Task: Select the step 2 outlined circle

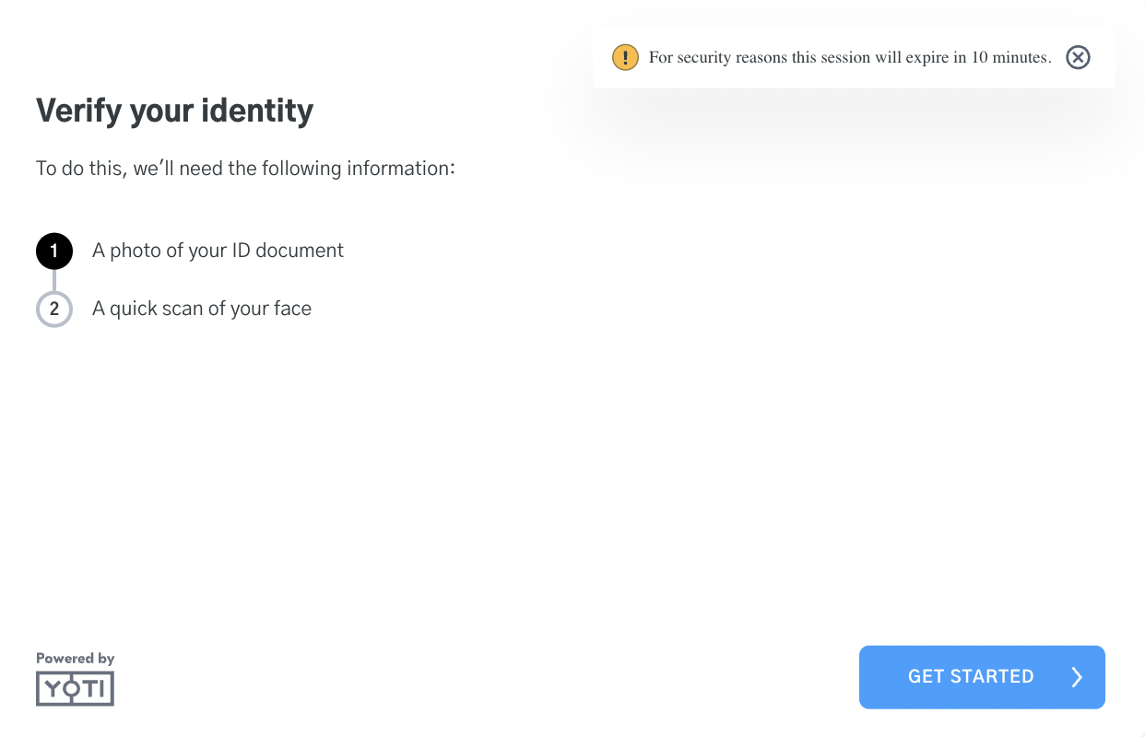Action: tap(54, 309)
